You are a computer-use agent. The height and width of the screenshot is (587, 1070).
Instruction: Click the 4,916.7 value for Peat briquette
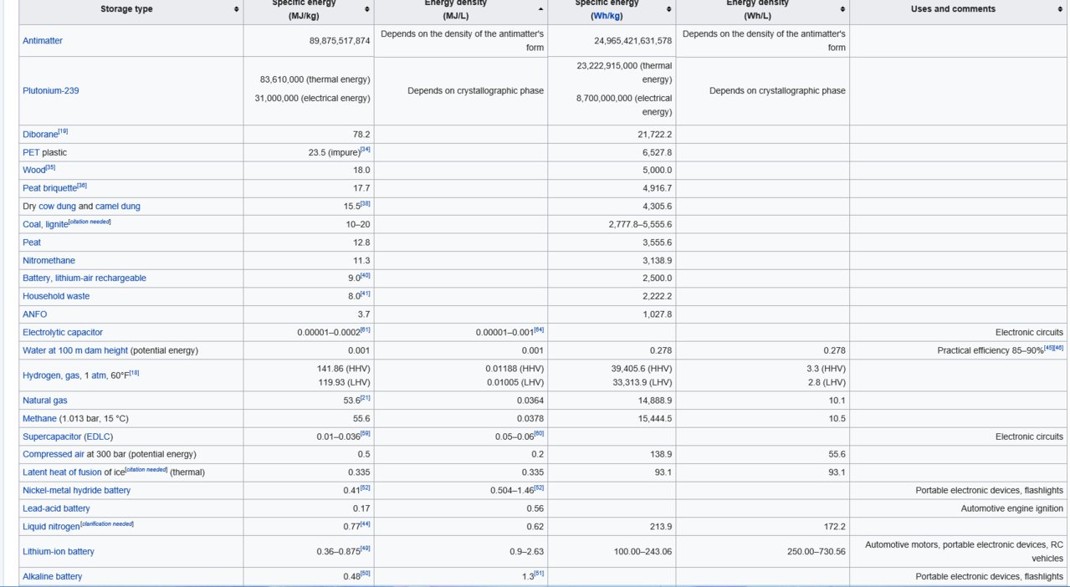[658, 188]
